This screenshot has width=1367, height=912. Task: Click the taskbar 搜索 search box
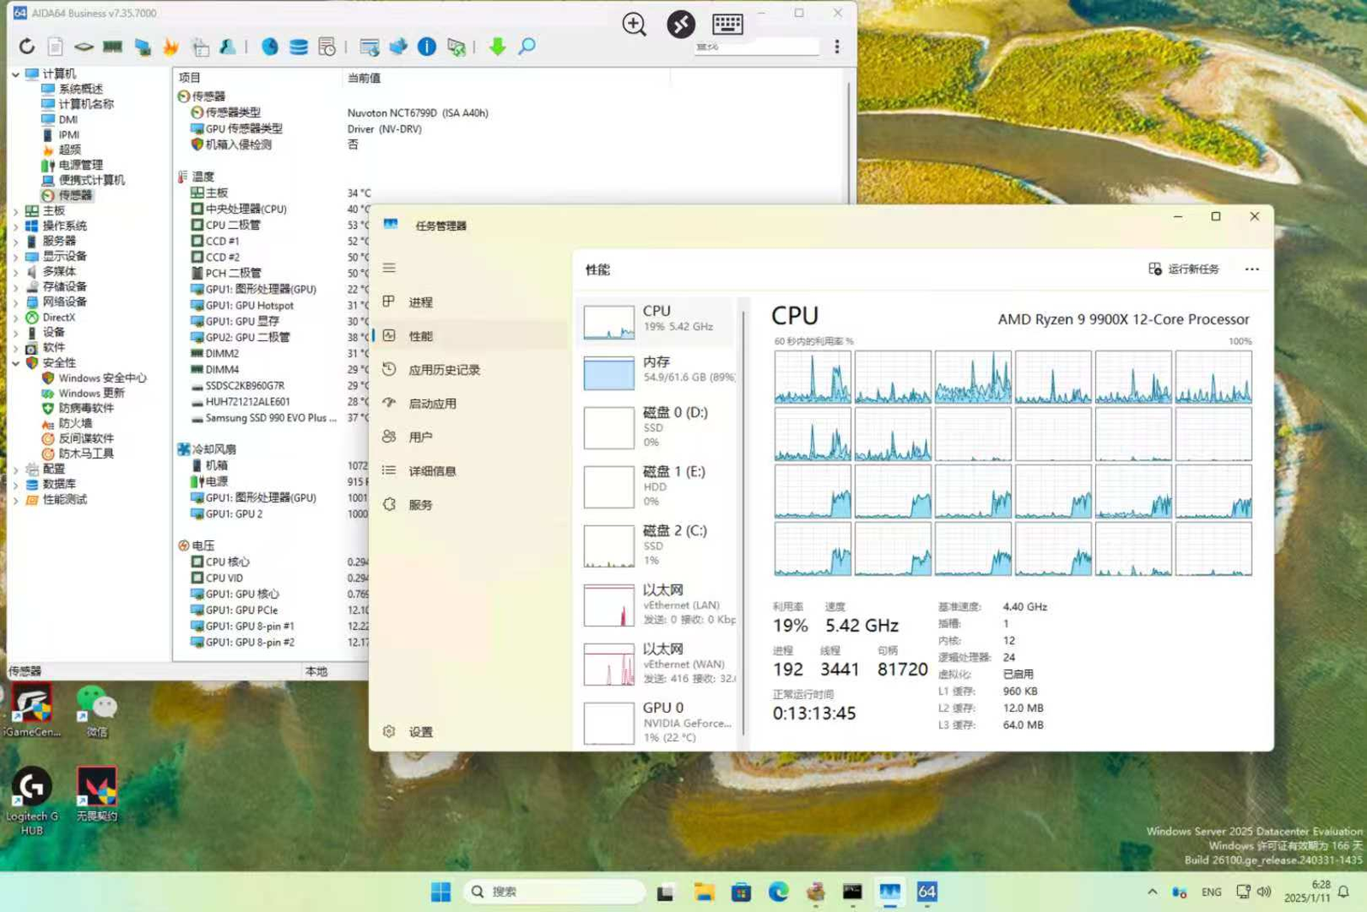[x=554, y=892]
